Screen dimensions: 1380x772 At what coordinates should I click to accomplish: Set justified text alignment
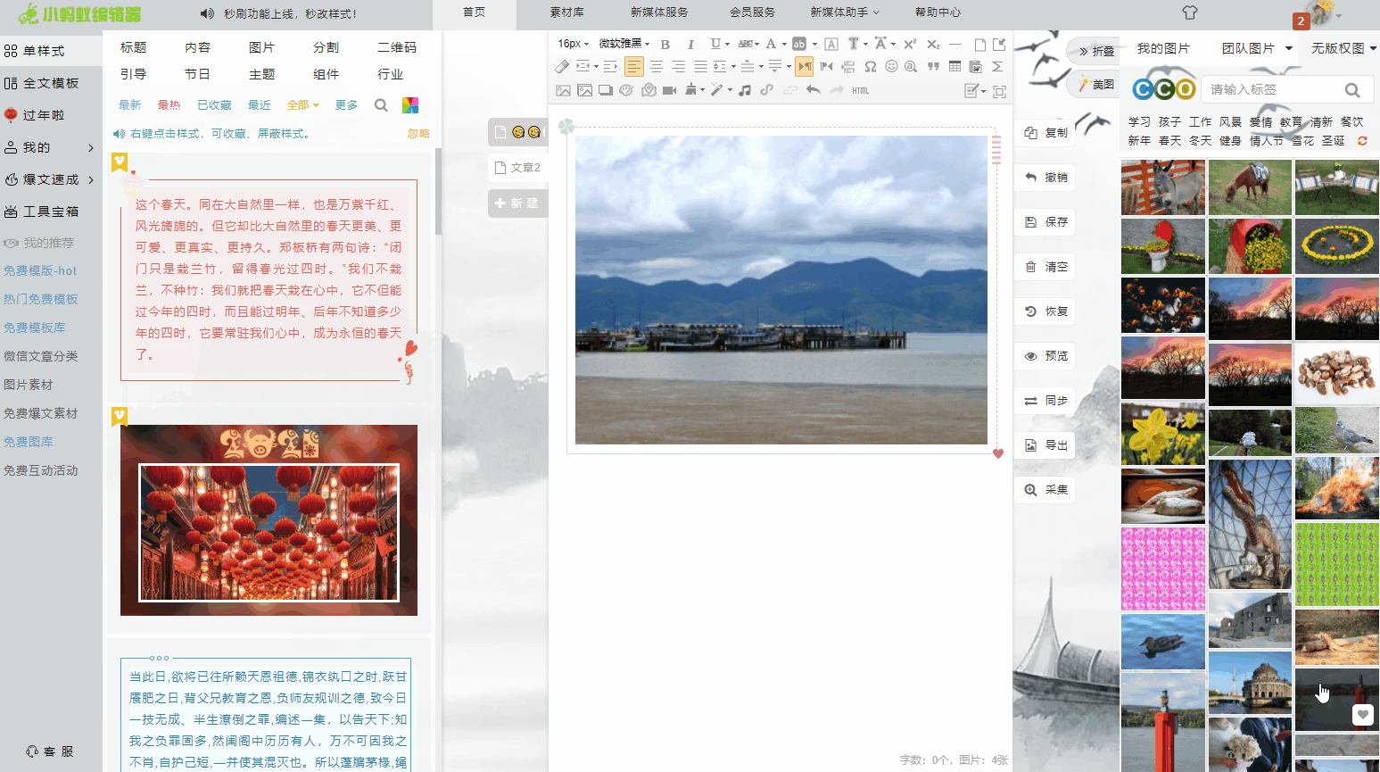pyautogui.click(x=701, y=66)
